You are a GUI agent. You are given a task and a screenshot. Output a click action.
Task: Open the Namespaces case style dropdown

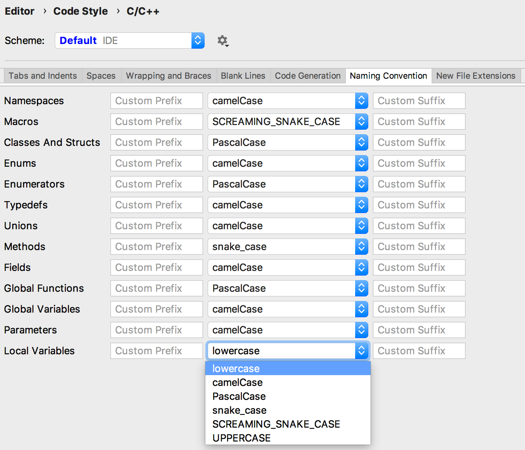pyautogui.click(x=287, y=101)
